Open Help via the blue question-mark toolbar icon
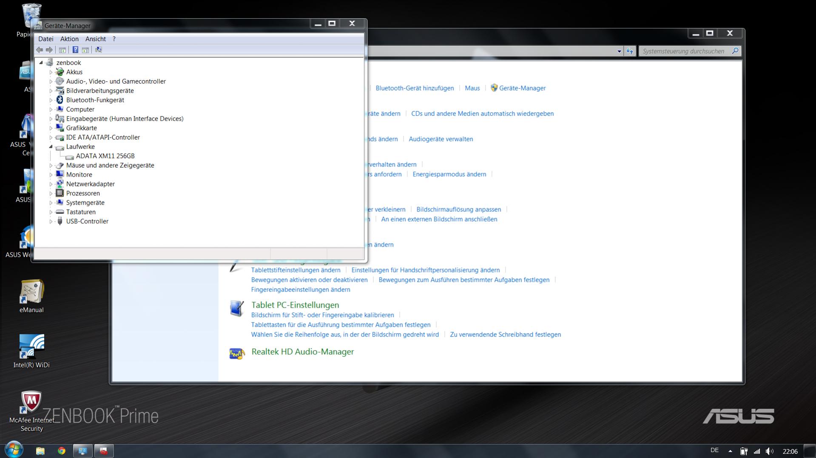 pyautogui.click(x=75, y=50)
